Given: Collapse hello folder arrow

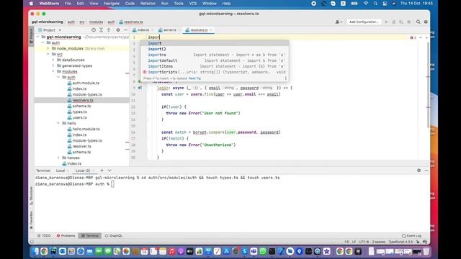Looking at the screenshot, I should (x=58, y=123).
